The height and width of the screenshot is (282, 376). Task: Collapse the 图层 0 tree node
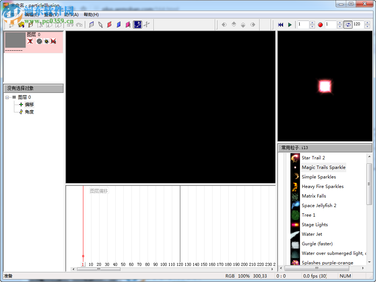pyautogui.click(x=7, y=97)
